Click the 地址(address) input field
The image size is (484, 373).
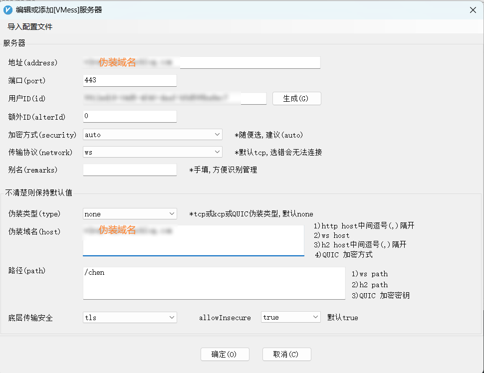click(249, 62)
